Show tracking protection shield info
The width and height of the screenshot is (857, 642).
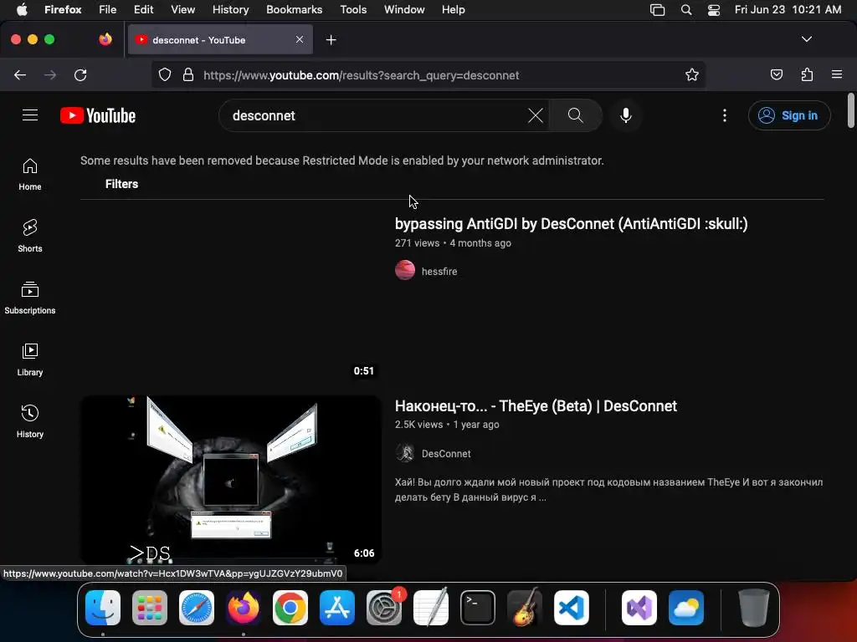[x=165, y=74]
